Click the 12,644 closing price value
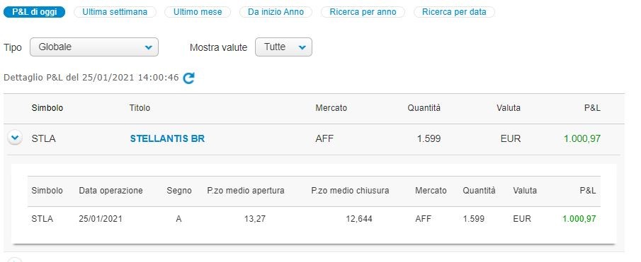 (358, 219)
